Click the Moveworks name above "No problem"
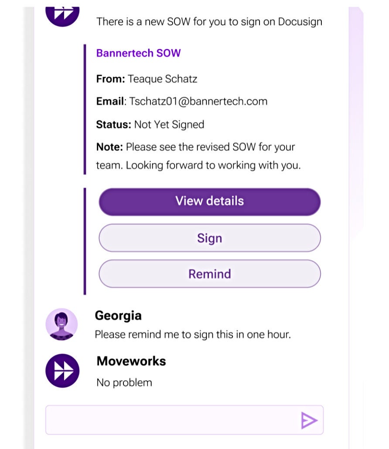This screenshot has width=389, height=449. [131, 361]
